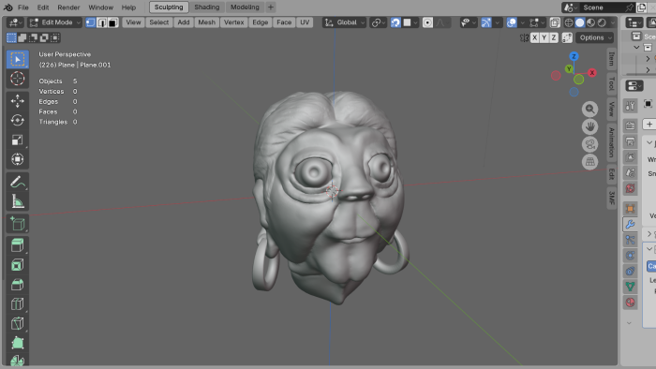Open the File menu

pyautogui.click(x=23, y=7)
